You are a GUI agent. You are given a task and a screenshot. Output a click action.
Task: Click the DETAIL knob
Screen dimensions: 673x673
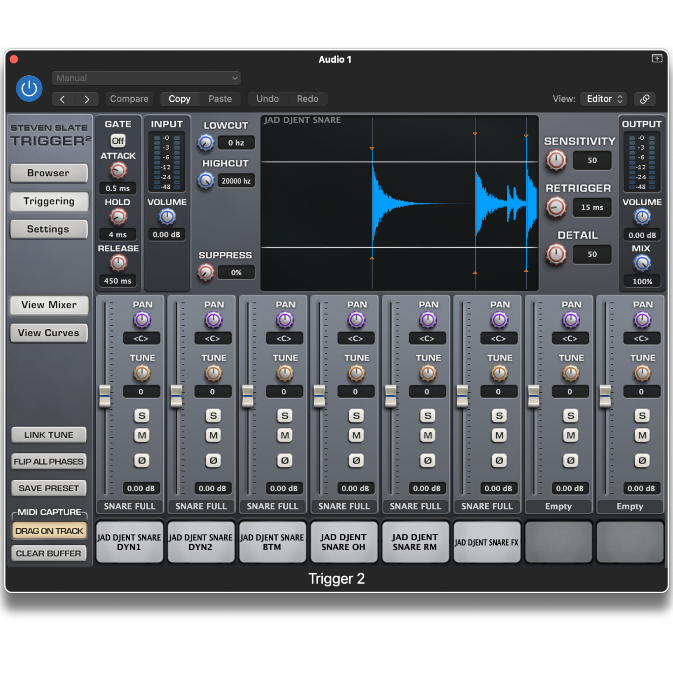pos(556,254)
